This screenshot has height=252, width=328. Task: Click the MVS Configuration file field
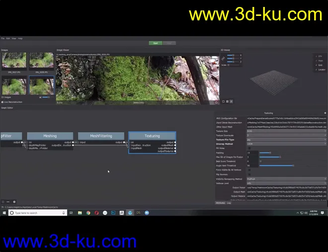[x=286, y=118]
